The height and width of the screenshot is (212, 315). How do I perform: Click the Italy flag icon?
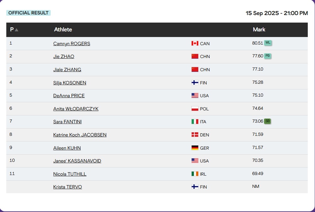coord(195,122)
